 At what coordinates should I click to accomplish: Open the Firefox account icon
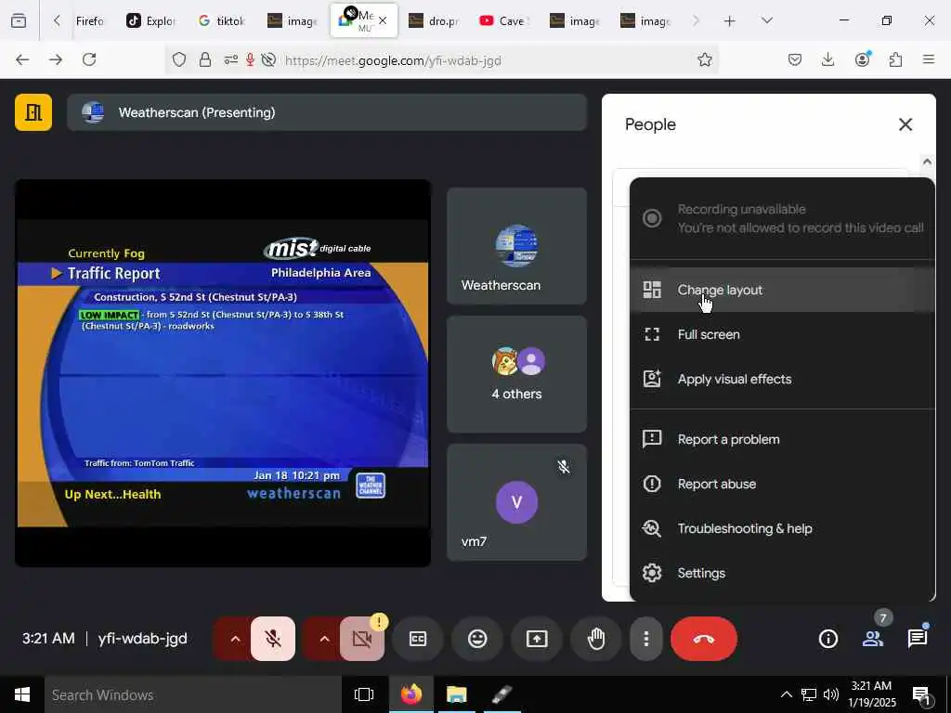pyautogui.click(x=862, y=59)
